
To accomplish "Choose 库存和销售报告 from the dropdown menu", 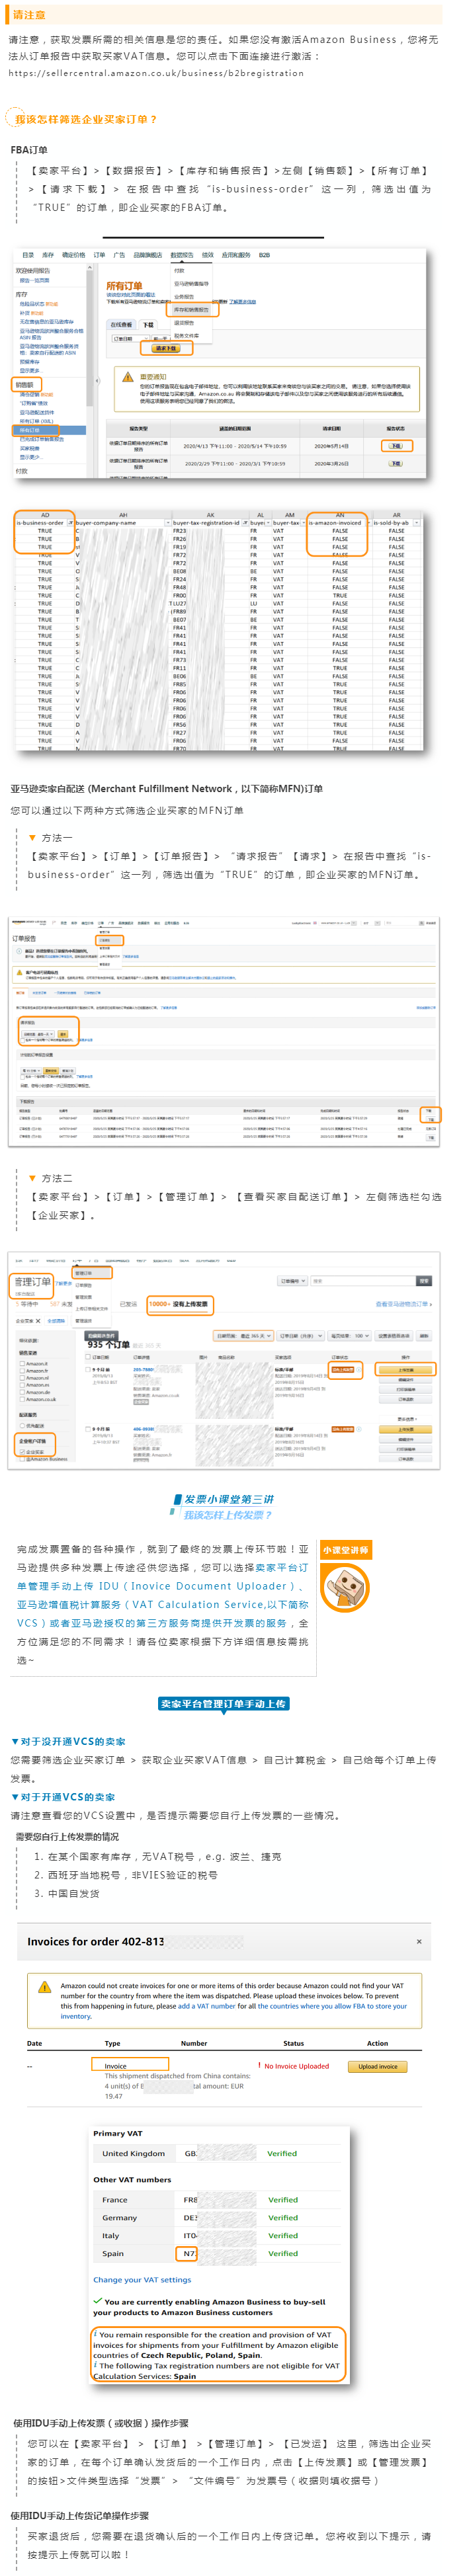I will pos(191,310).
